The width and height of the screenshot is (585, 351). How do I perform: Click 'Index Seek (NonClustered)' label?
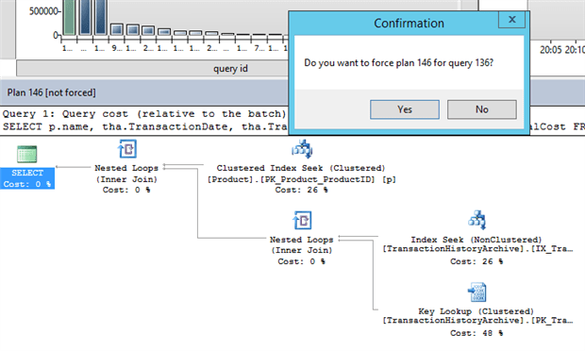pos(476,240)
